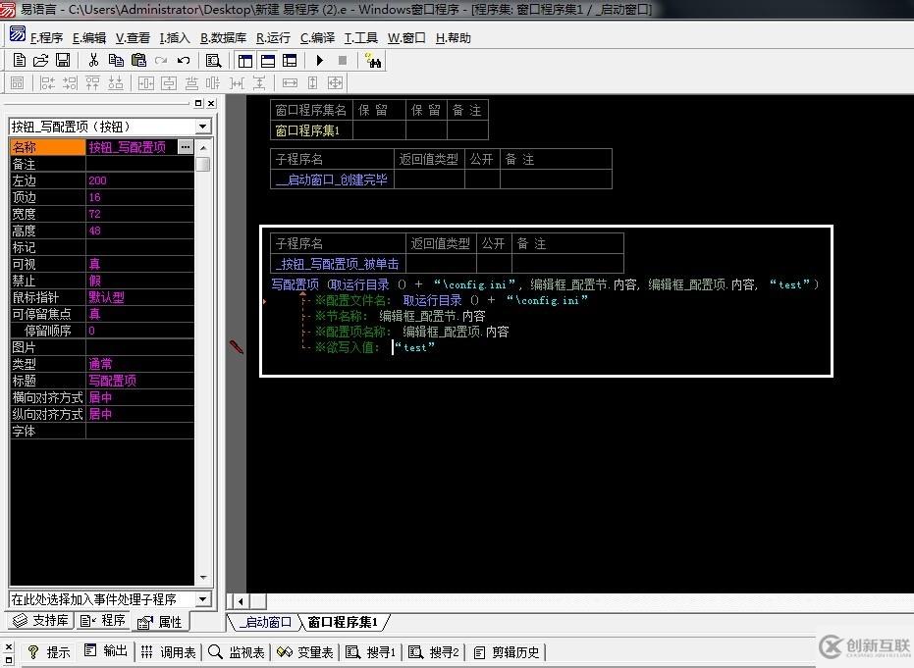The height and width of the screenshot is (668, 914).
Task: Select the 可视 property value 真
Action: (139, 264)
